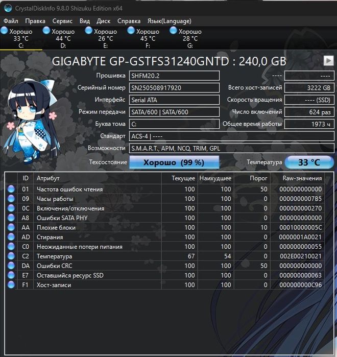
Task: Select drive E: tab at 26 °C
Action: 105,38
